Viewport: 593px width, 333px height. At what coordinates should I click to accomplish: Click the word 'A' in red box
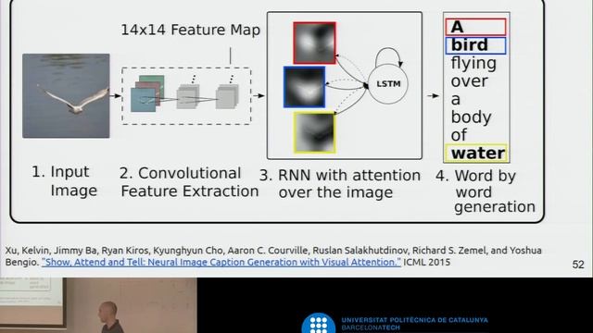tap(475, 27)
